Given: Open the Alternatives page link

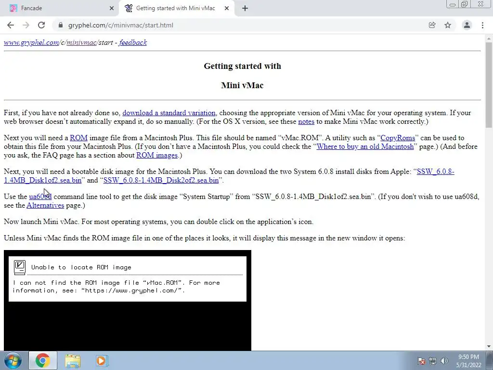Looking at the screenshot, I should pos(45,205).
